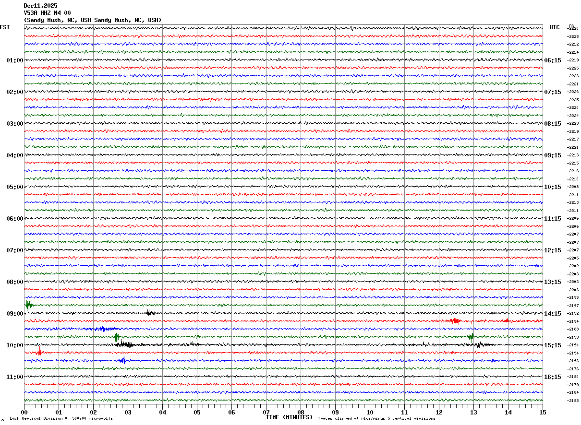581x425 pixels.
Task: Click the UTC column header
Action: click(555, 27)
